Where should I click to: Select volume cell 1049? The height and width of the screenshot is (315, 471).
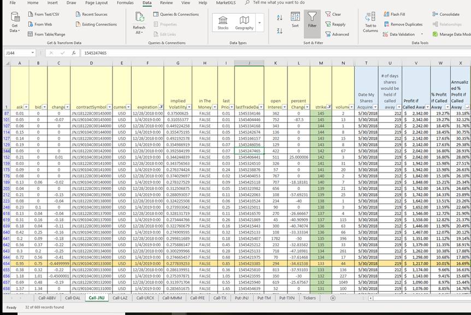click(x=343, y=282)
